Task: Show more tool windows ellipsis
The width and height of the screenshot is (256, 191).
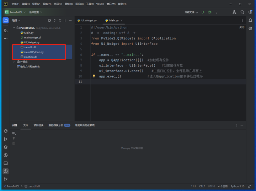Action: point(6,39)
